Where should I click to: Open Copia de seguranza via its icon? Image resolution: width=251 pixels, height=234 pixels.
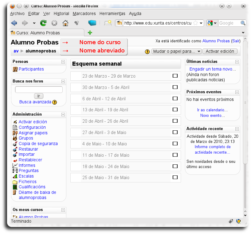tap(15, 144)
